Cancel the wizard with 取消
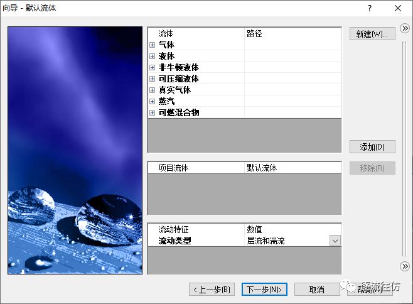Image resolution: width=413 pixels, height=304 pixels. point(317,290)
